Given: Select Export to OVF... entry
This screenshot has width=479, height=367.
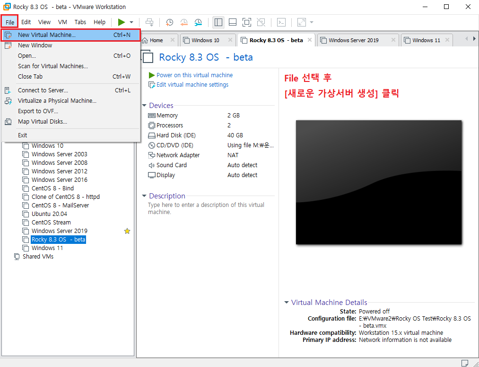Looking at the screenshot, I should [71, 111].
